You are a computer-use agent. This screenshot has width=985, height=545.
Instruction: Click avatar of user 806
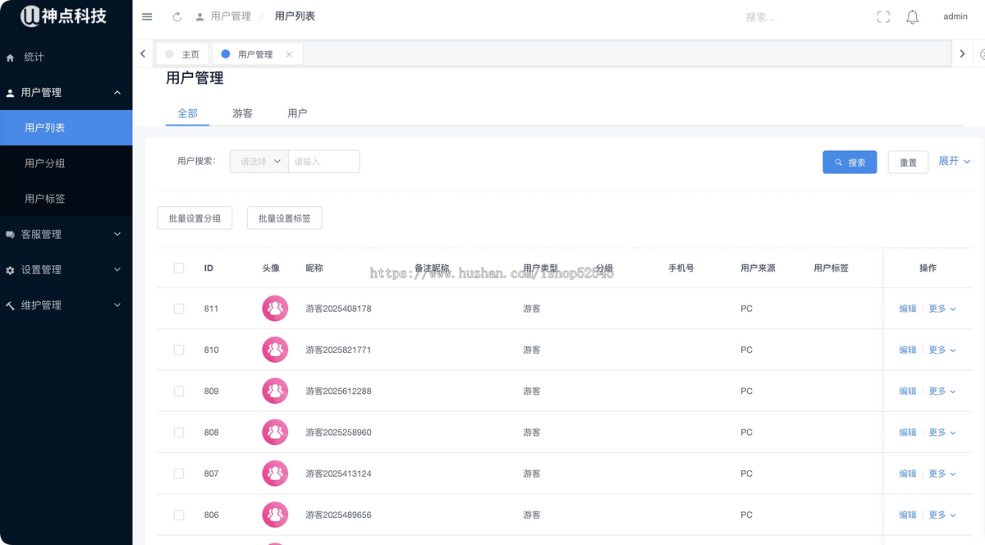point(275,515)
